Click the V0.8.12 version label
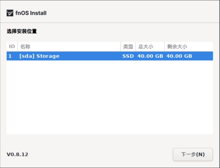This screenshot has width=220, height=168. coord(17,155)
